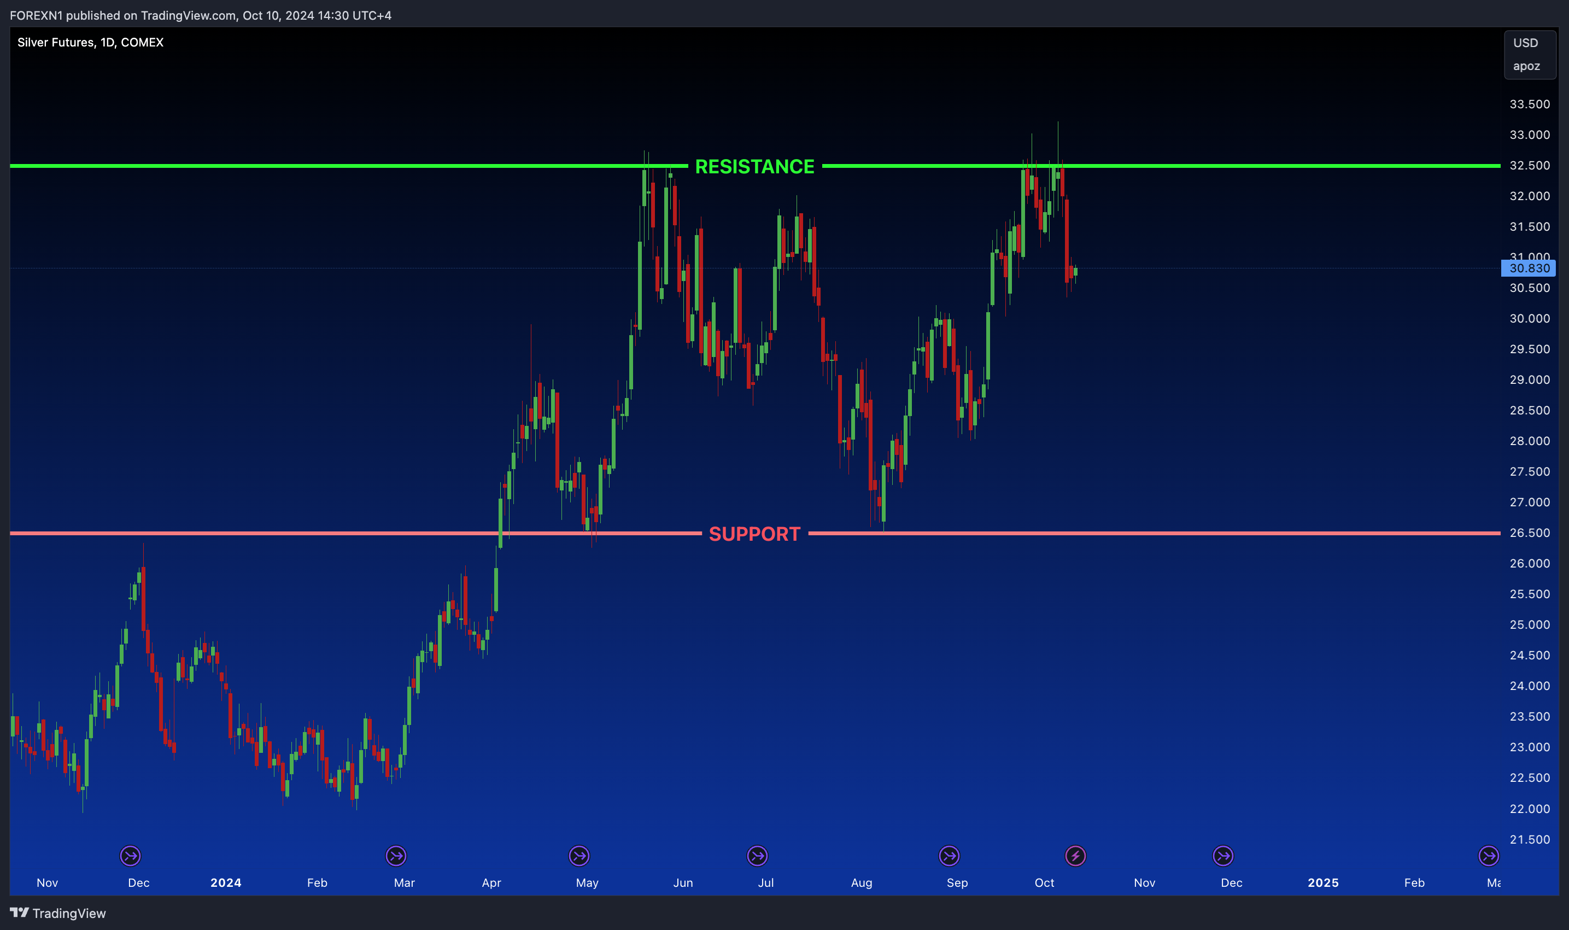Click the 30.830 current price label
Image resolution: width=1569 pixels, height=930 pixels.
pyautogui.click(x=1529, y=268)
